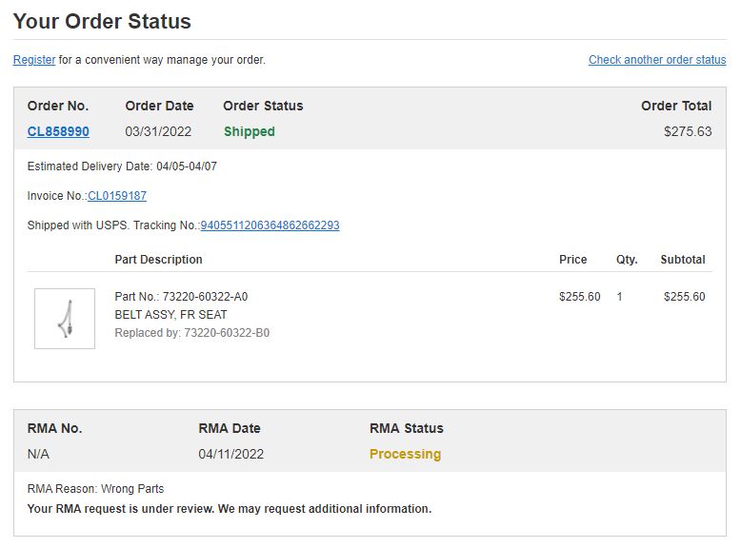
Task: Open invoice CL0159187
Action: click(x=117, y=196)
